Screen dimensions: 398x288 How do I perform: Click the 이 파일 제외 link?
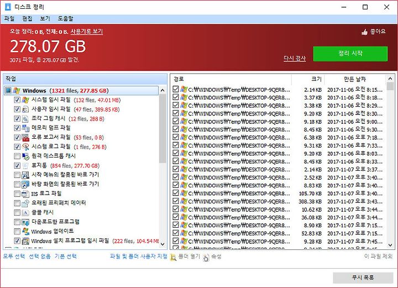click(378, 256)
